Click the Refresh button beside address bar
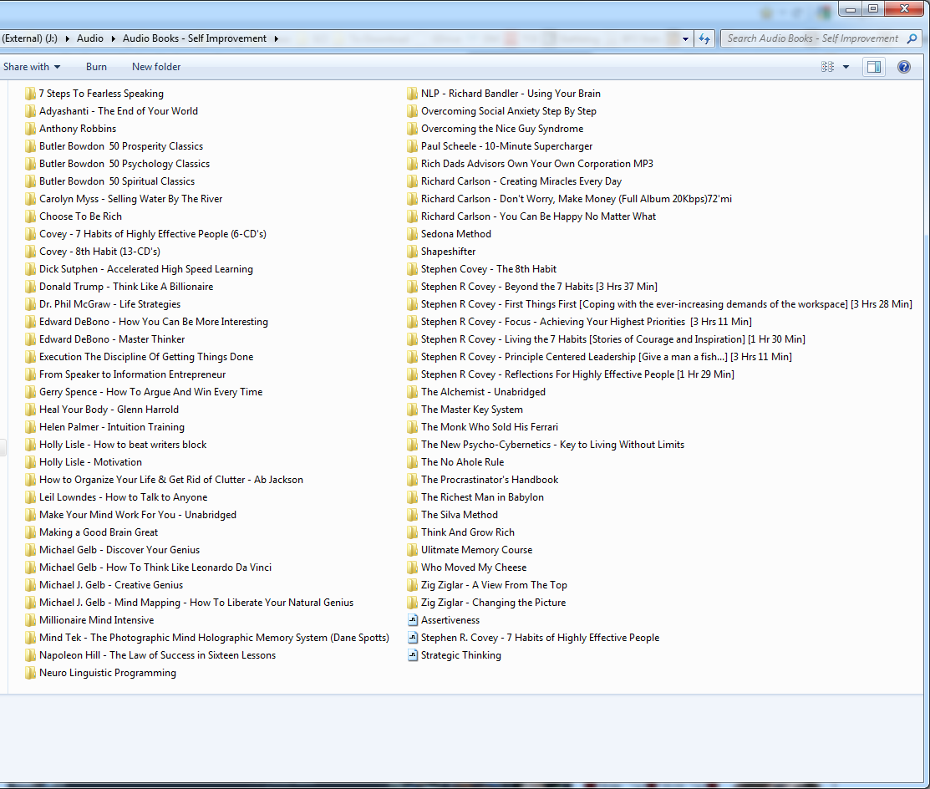The image size is (930, 789). [x=704, y=38]
